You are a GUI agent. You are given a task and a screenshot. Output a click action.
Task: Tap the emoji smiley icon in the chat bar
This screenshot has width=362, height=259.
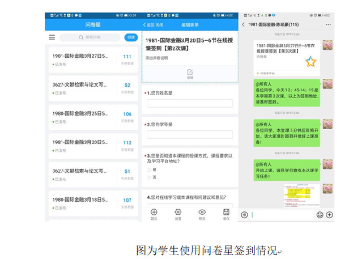point(320,215)
